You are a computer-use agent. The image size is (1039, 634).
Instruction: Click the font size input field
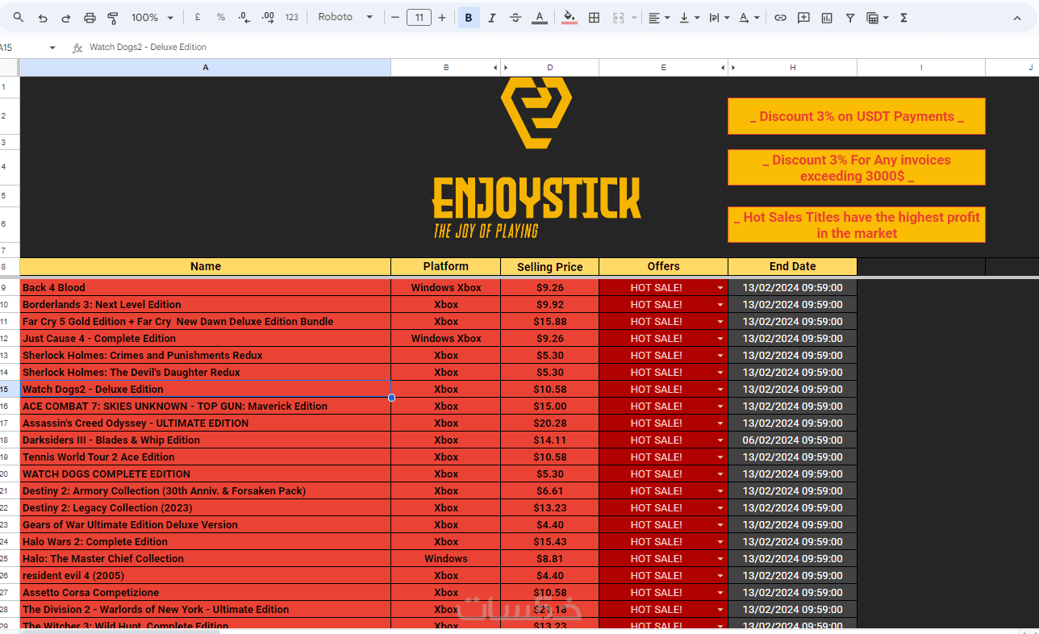tap(419, 18)
